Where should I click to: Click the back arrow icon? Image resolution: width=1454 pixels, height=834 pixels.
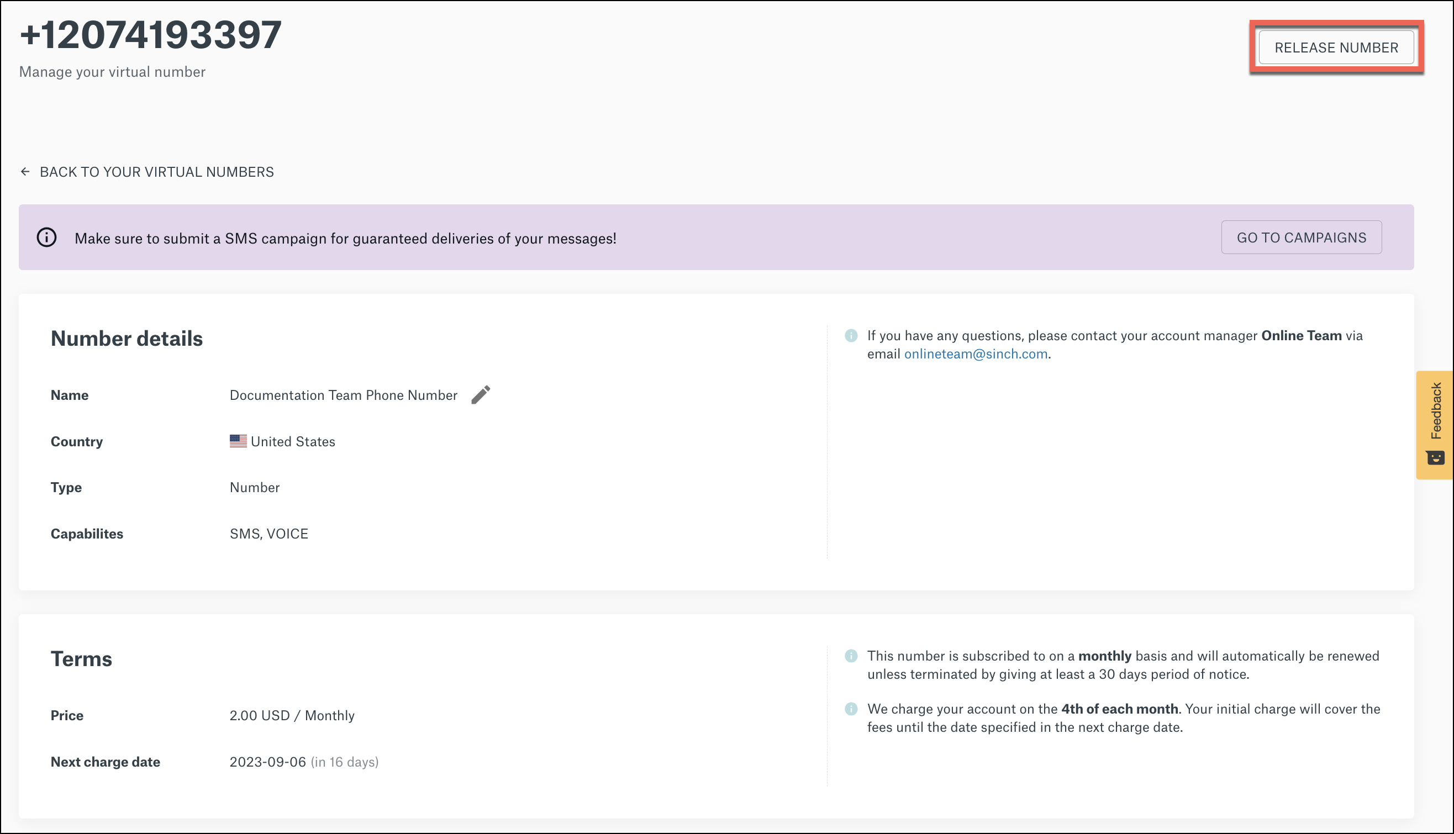25,172
